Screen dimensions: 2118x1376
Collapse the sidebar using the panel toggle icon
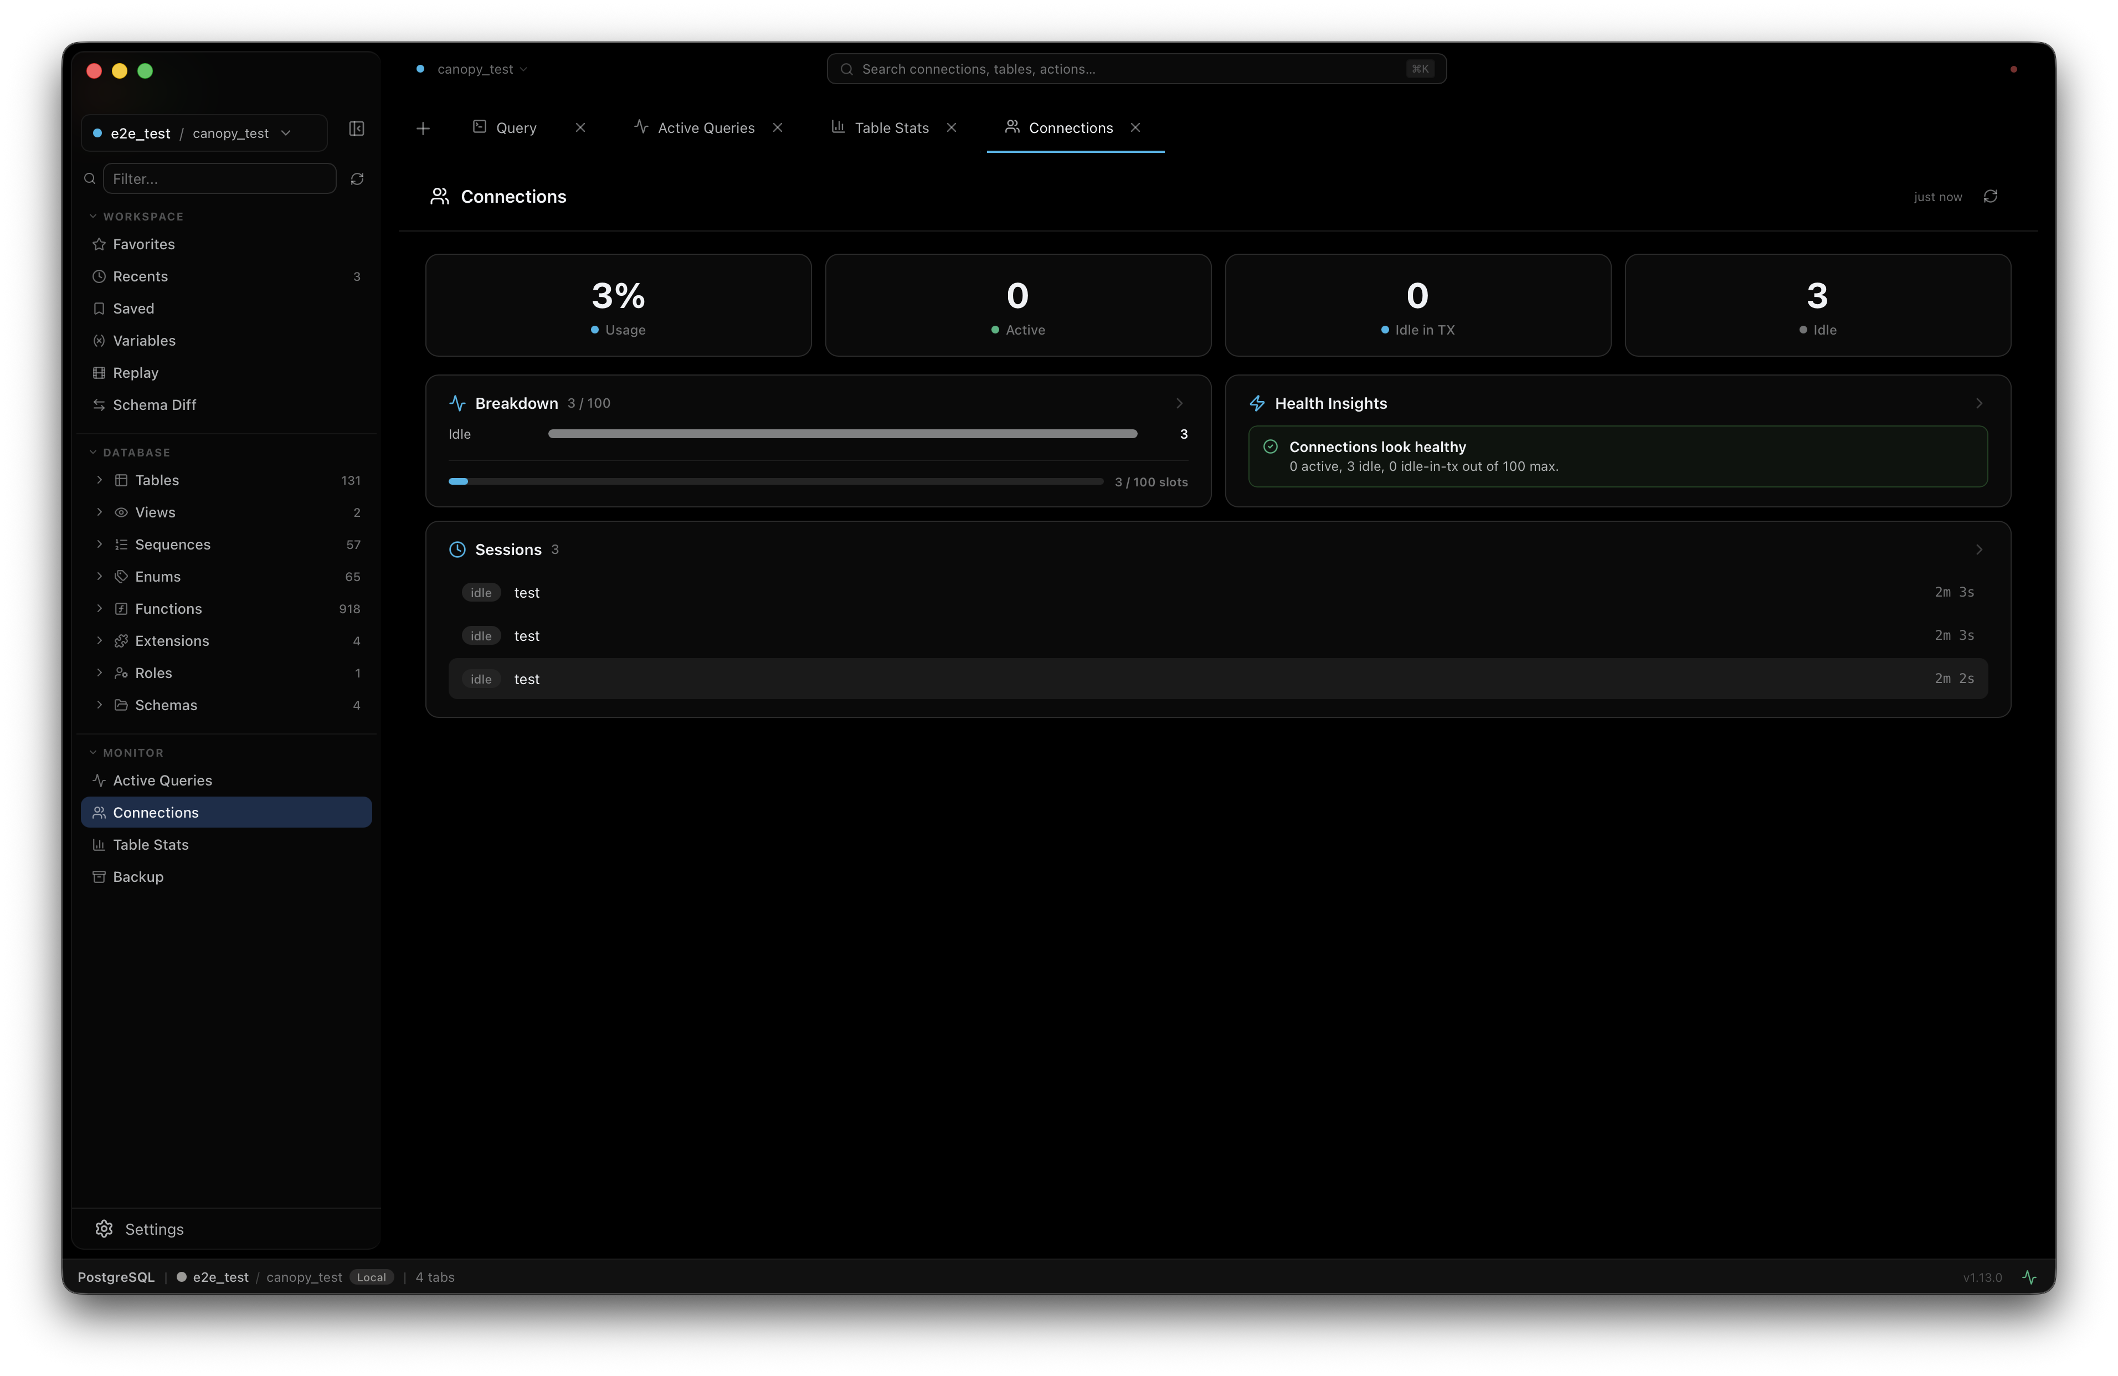[356, 128]
